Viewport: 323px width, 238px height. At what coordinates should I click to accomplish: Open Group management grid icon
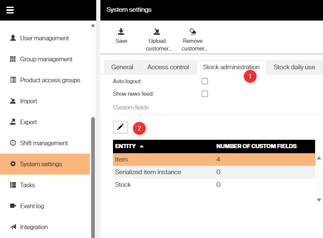(x=13, y=59)
